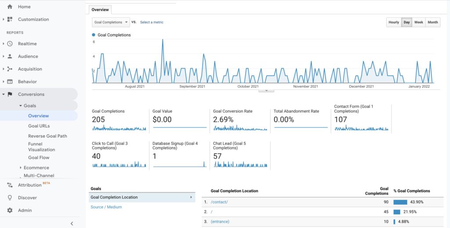Viewport: 450px width, 228px height.
Task: Click the chart collapse handle below timeline
Action: [x=266, y=90]
